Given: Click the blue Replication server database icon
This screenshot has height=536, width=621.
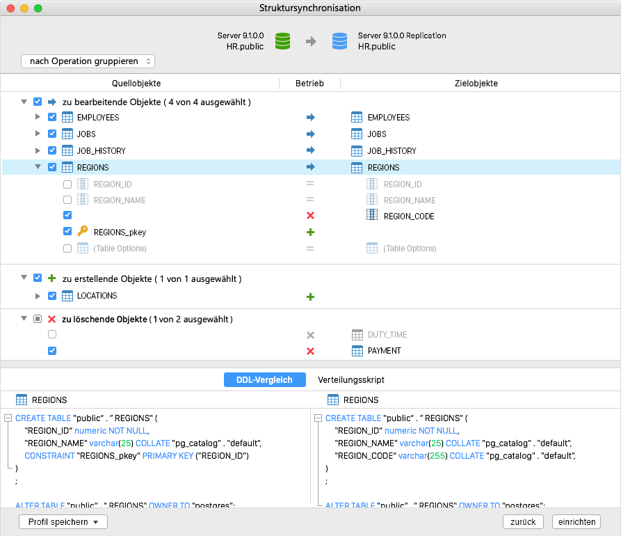Looking at the screenshot, I should tap(339, 40).
